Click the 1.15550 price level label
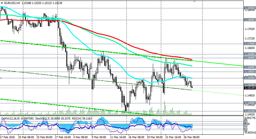Viewport: 256px width, 139px height. (x=249, y=78)
